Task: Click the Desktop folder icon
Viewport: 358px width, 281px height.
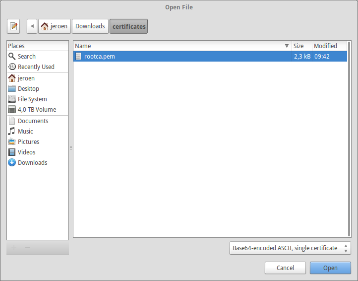Action: 12,89
